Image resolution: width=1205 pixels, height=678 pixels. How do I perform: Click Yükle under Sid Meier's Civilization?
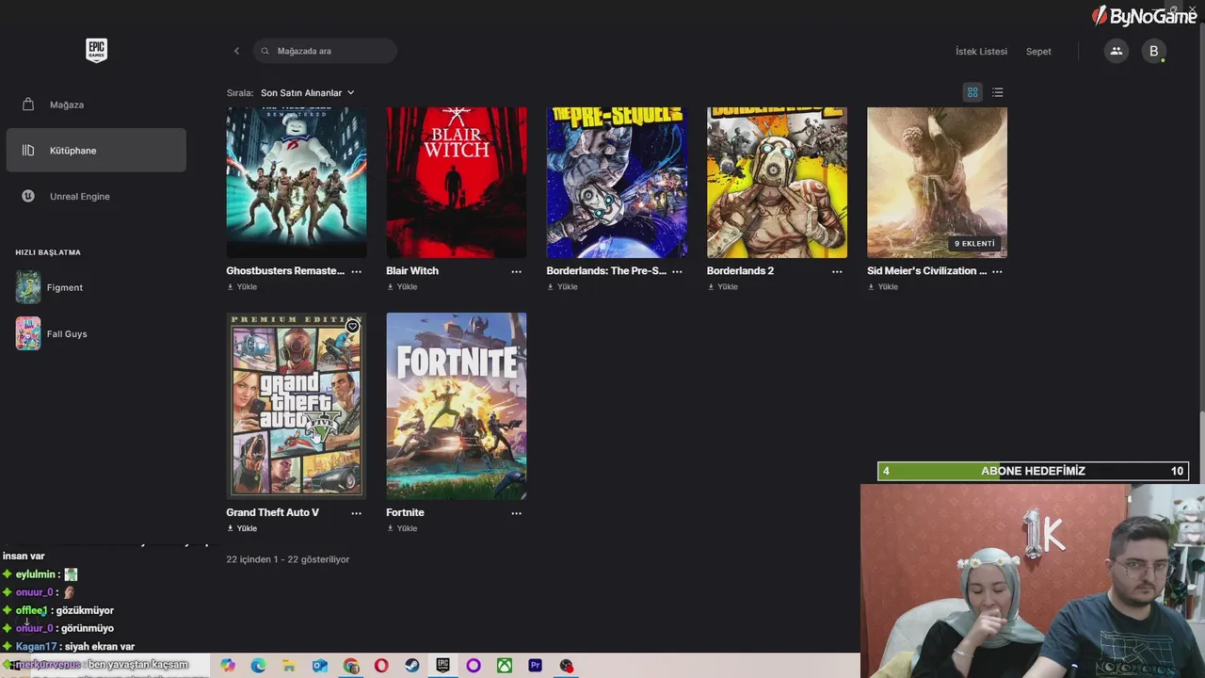883,287
